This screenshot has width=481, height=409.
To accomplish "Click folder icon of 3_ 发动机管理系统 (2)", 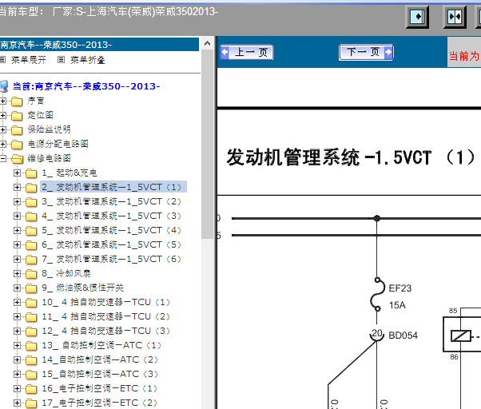I will [x=31, y=202].
